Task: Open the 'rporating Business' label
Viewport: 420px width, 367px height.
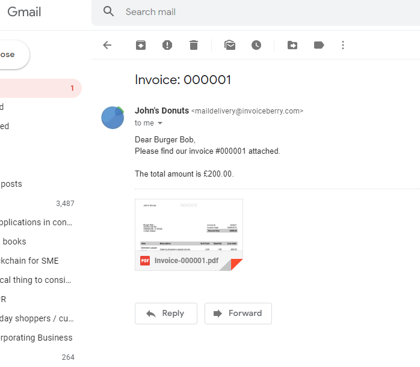Action: pos(36,338)
